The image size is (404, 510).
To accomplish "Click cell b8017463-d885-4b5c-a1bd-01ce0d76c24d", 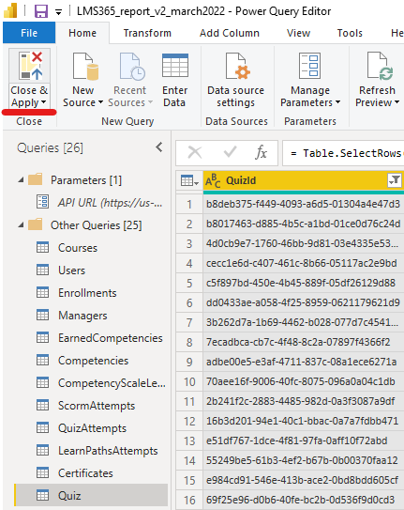I will coord(304,224).
